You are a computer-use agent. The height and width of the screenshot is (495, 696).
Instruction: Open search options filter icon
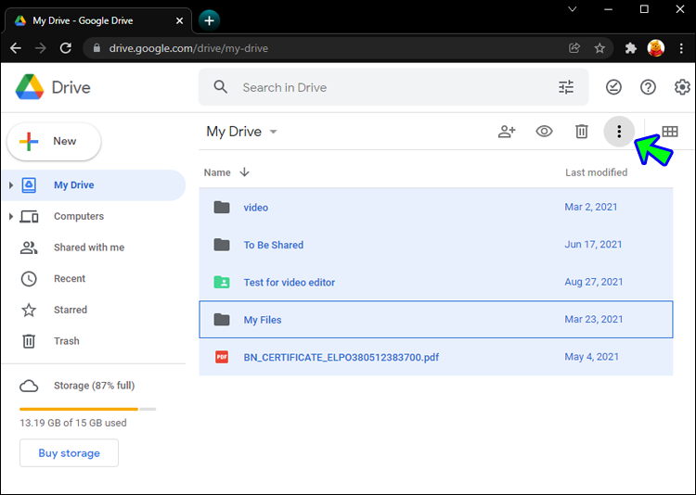point(566,87)
